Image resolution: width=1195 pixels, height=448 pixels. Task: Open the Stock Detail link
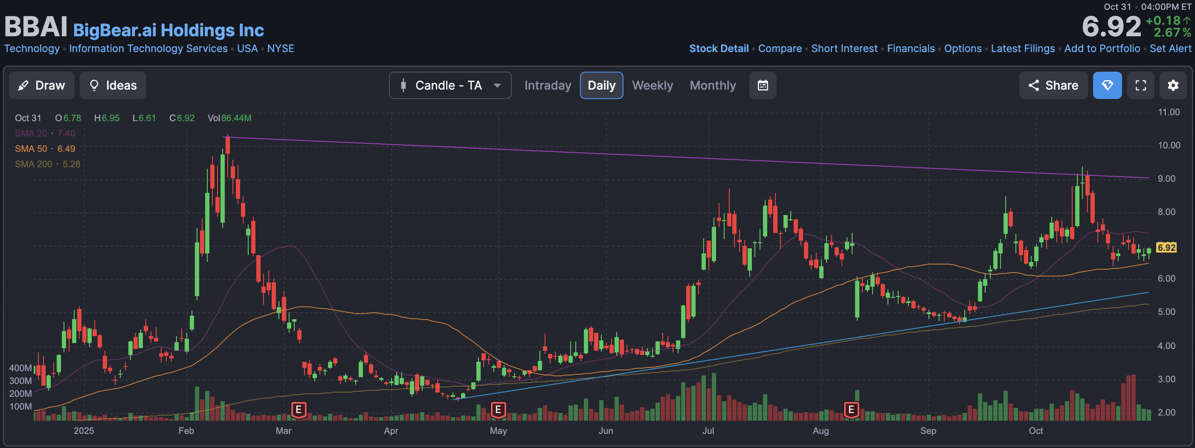coord(719,49)
